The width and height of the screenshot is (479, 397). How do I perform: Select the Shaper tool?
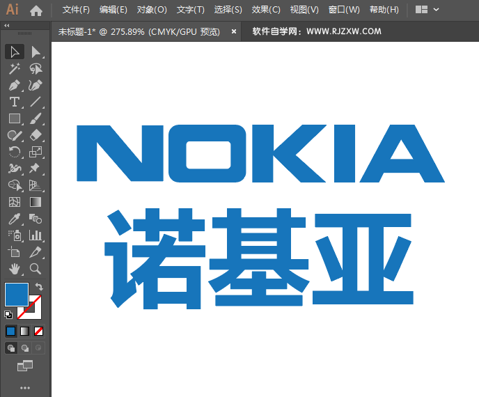pyautogui.click(x=15, y=135)
